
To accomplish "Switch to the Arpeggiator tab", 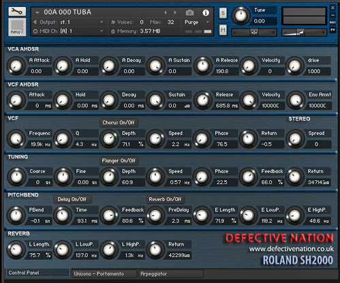I will (171, 273).
